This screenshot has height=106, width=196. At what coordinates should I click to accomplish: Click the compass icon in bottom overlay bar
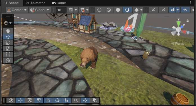tap(11, 100)
